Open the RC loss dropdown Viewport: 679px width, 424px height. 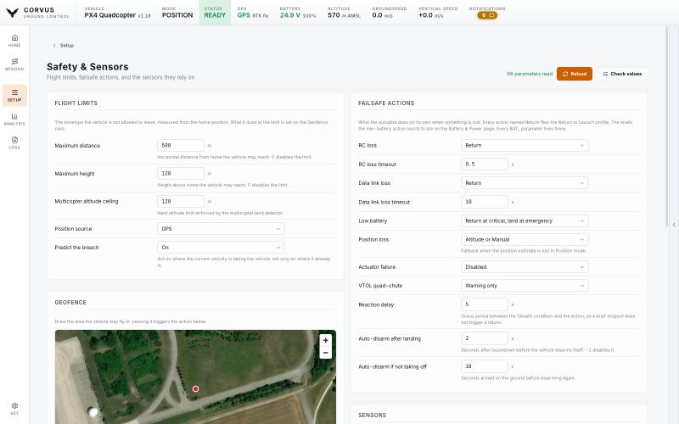coord(525,145)
